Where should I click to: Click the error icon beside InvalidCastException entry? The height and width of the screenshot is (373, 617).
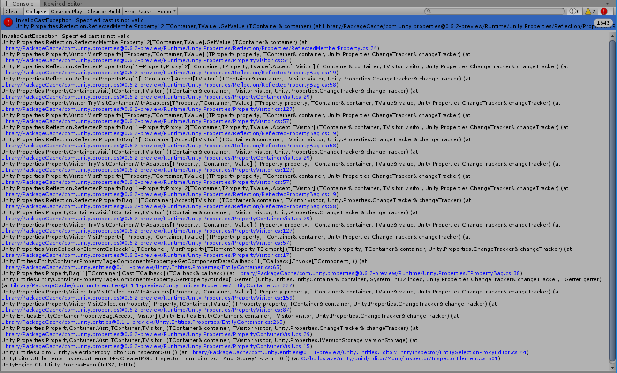[x=8, y=22]
